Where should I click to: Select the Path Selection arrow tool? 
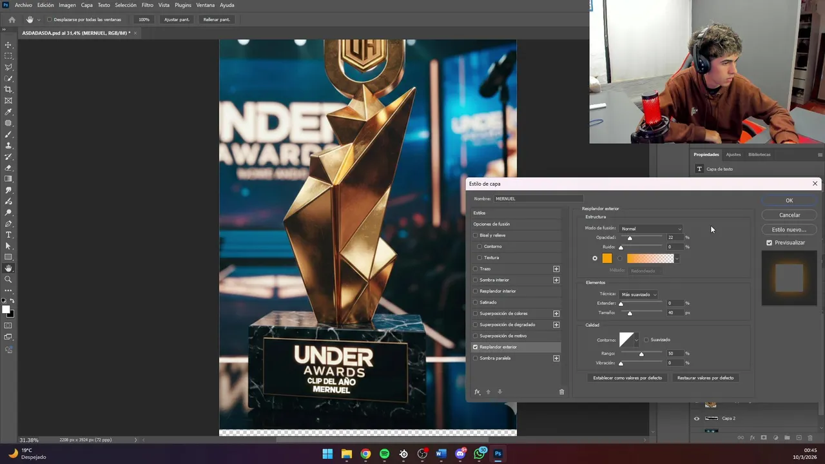(8, 246)
